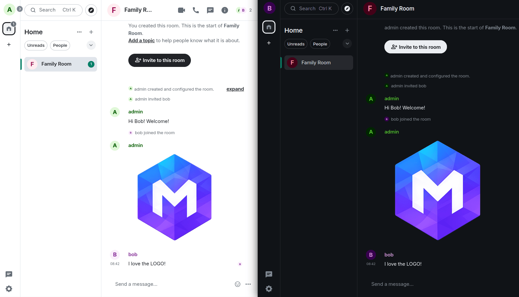Viewport: 519px width, 297px height.
Task: Open the search field in light window
Action: [54, 10]
